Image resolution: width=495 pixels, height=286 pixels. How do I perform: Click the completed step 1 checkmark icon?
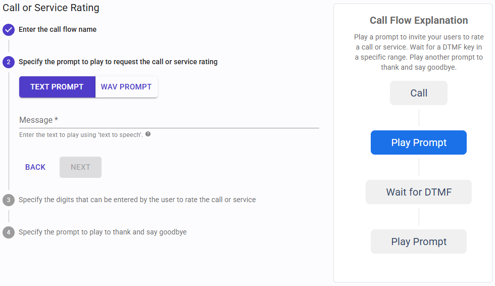tap(8, 30)
